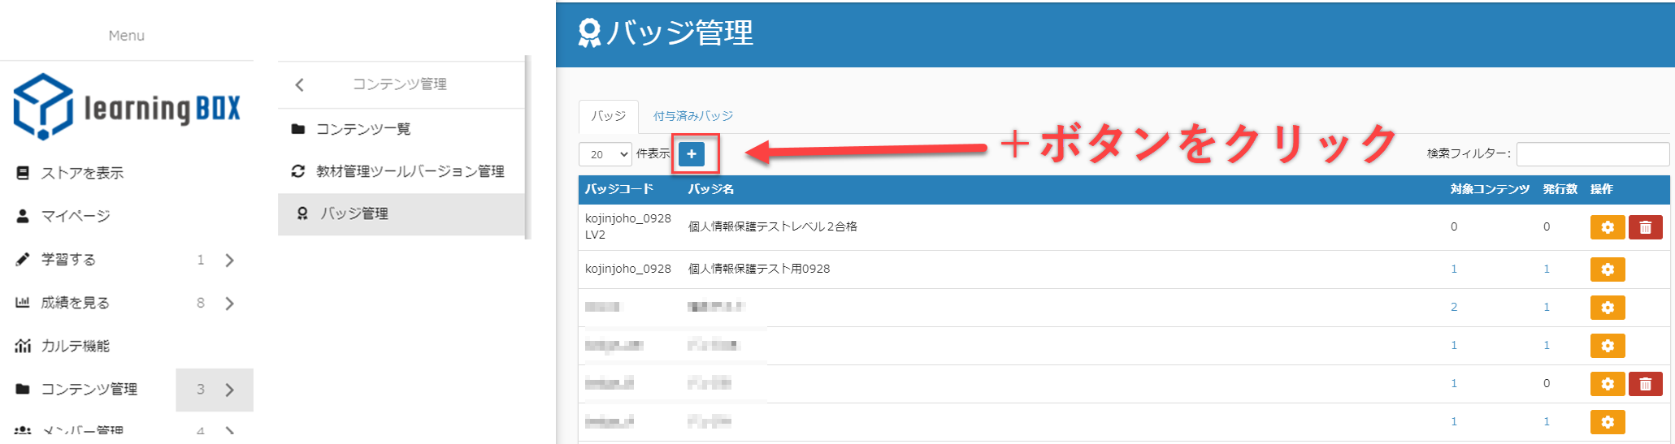The image size is (1675, 444).
Task: Sort by the バッジコード column header
Action: [x=619, y=189]
